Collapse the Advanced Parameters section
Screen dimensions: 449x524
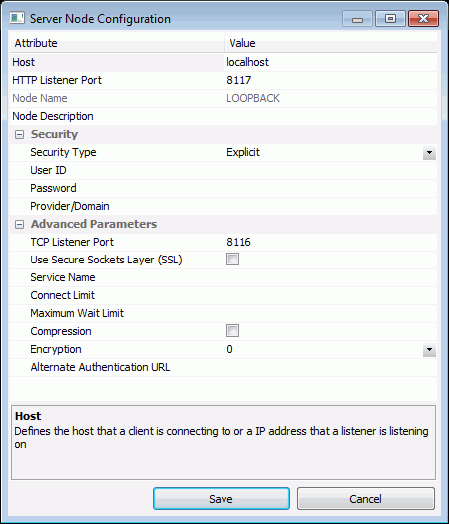click(19, 224)
